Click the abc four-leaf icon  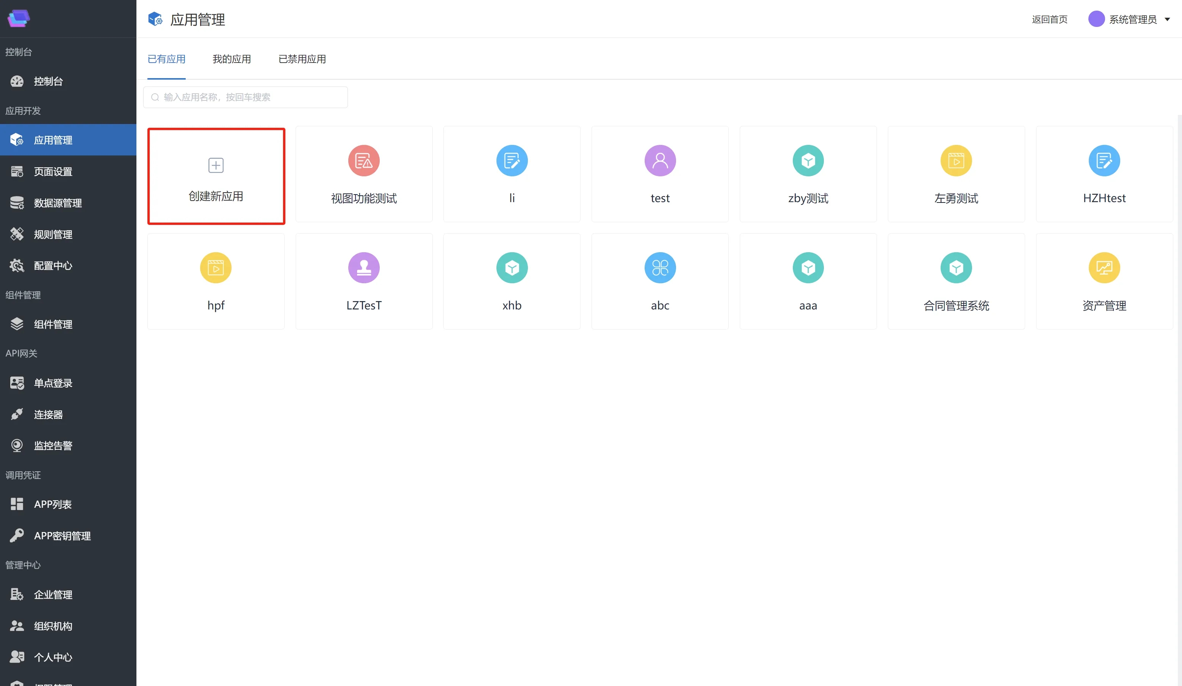660,268
